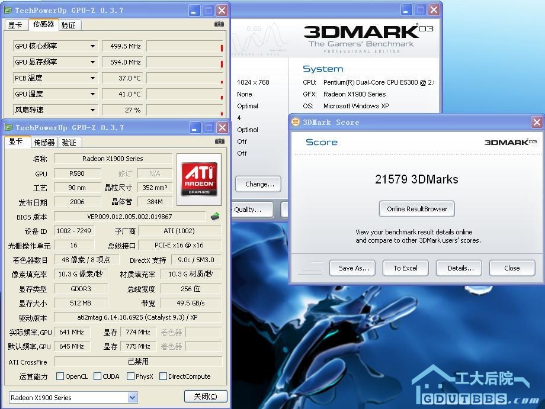Click the 3DMark Score window title icon
Screen dimensions: 545x409
296,122
